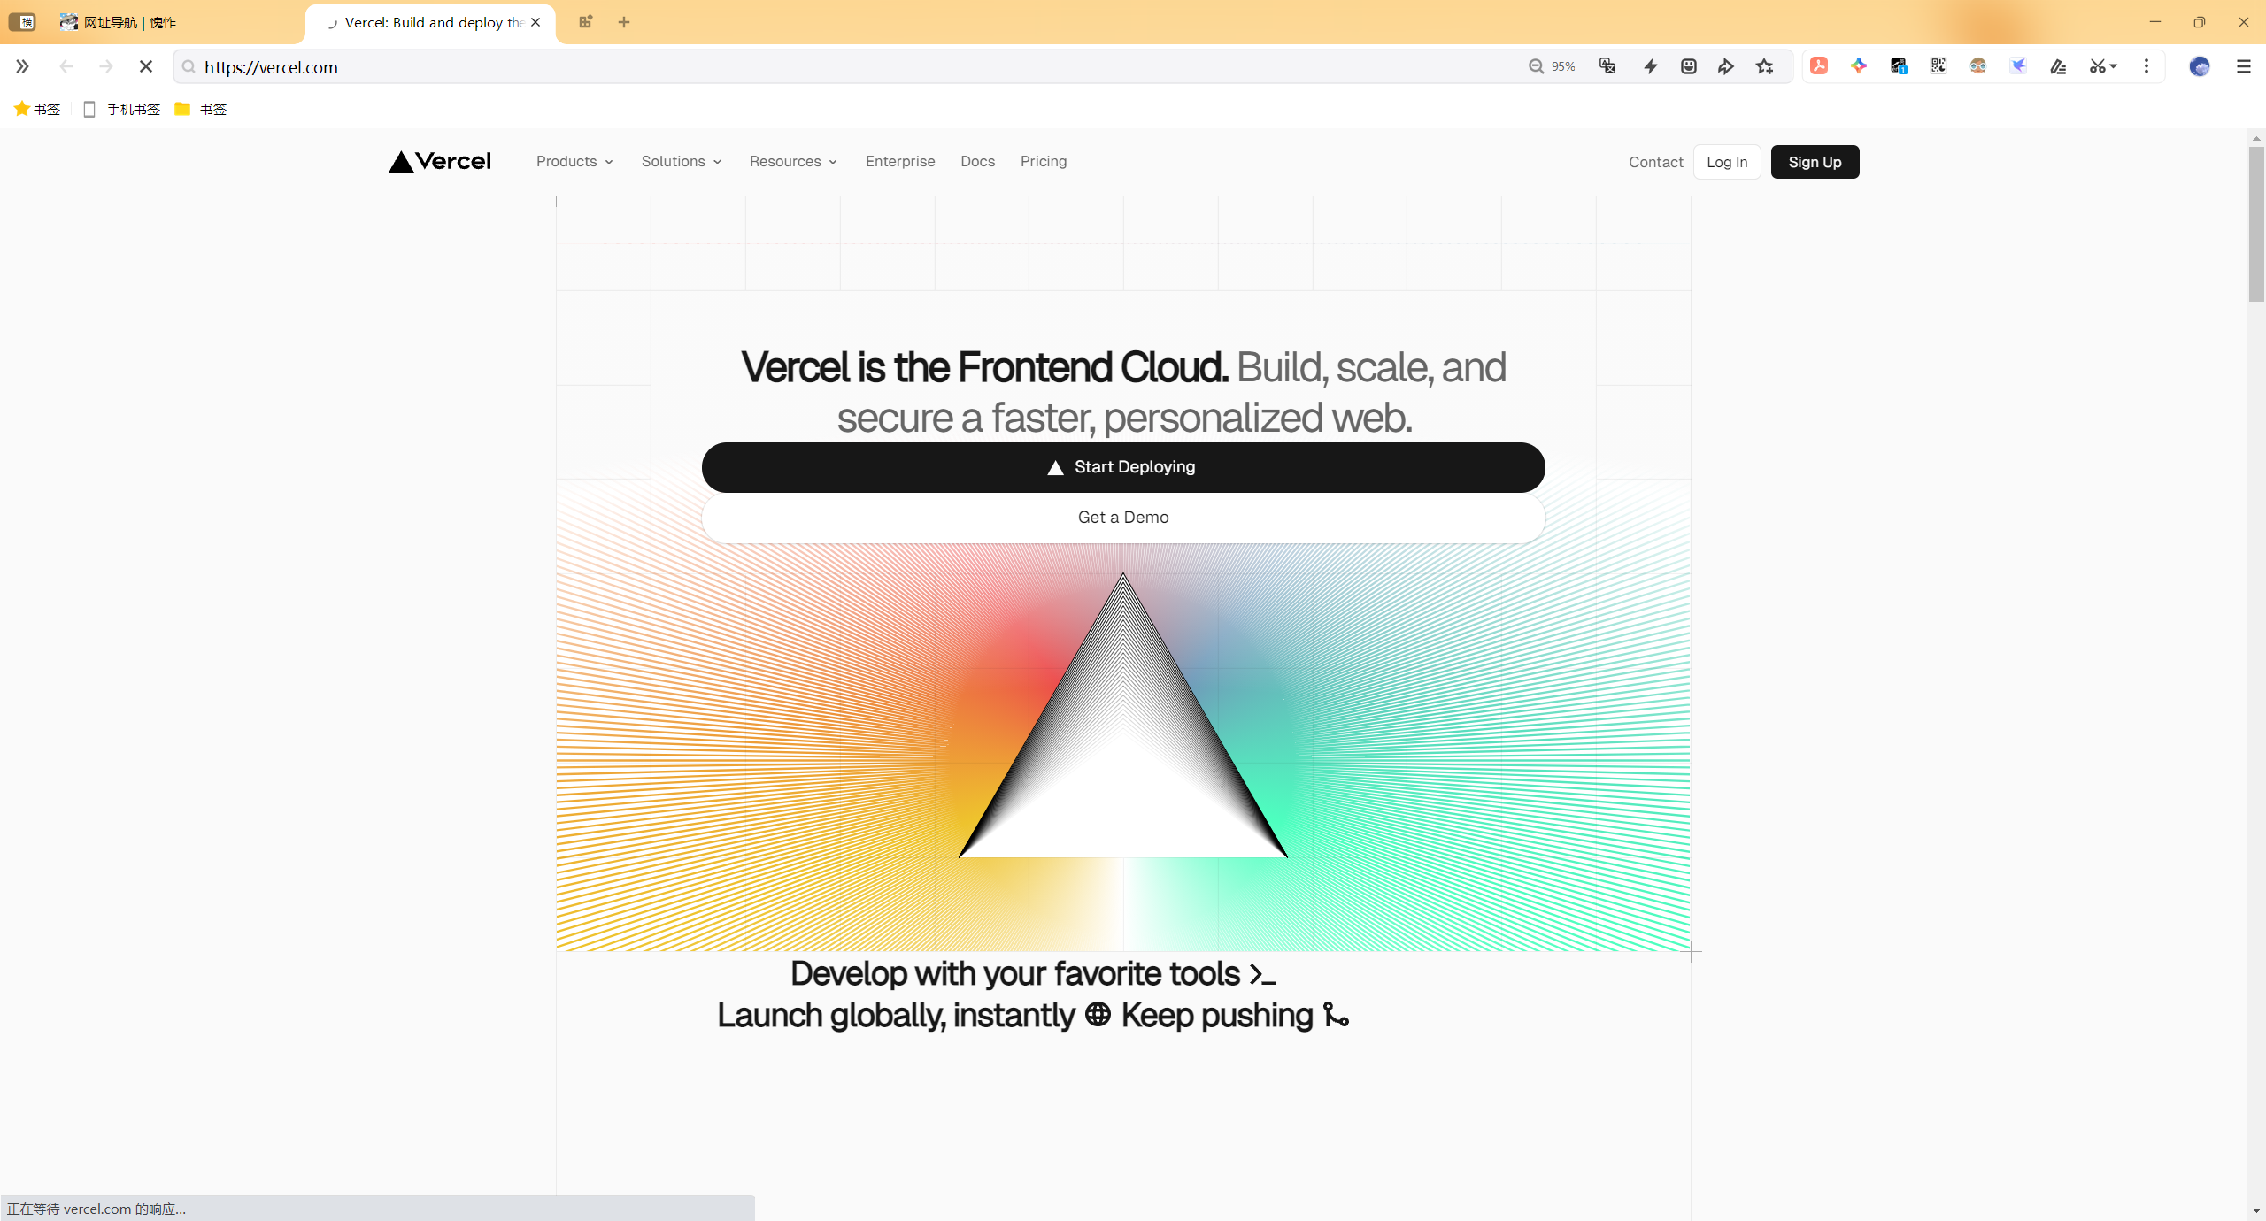Click the Log In button
Image resolution: width=2266 pixels, height=1221 pixels.
1727,163
